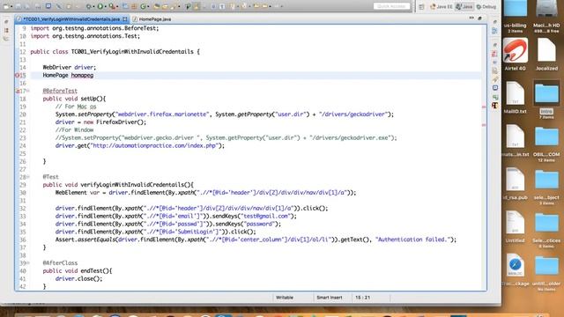Click the warning marker on line 17
Screen dimensions: 564x317
pos(17,92)
